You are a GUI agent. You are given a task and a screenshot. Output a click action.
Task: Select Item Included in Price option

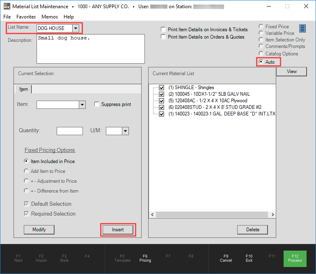26,161
